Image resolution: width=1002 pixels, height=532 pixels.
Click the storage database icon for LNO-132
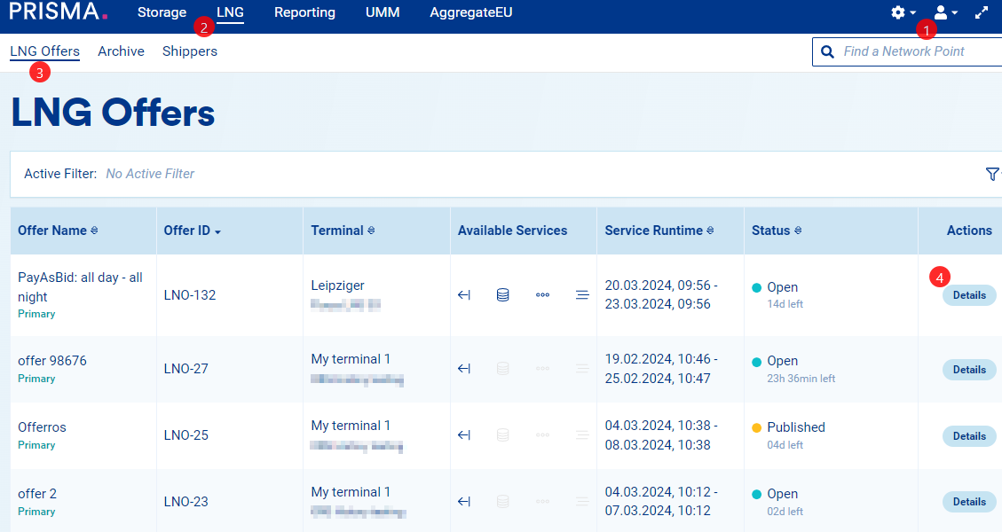(502, 295)
